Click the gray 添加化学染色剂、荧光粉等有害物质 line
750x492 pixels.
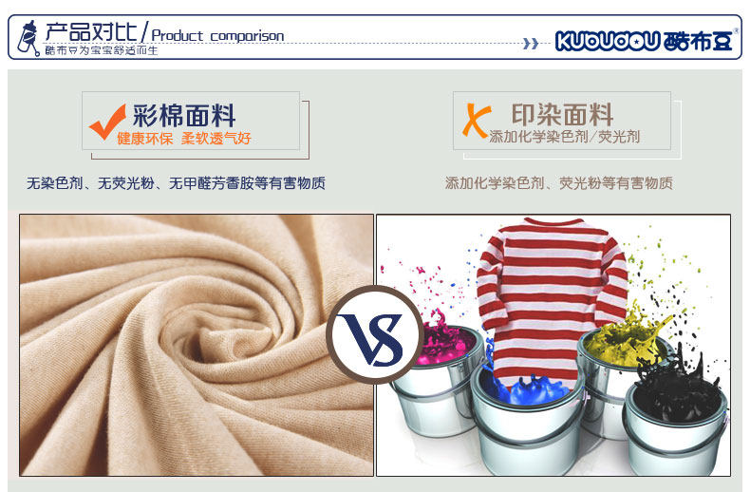coord(558,182)
